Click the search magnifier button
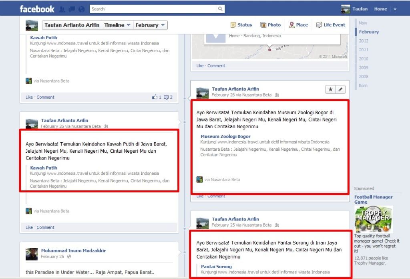Image resolution: width=410 pixels, height=279 pixels. 220,9
